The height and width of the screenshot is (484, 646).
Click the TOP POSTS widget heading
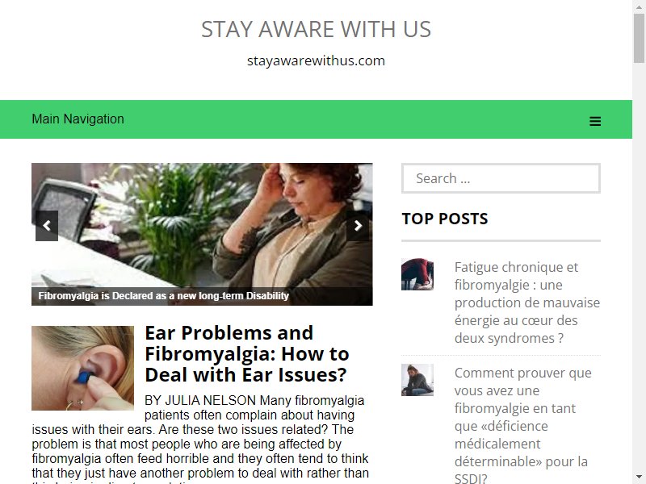pyautogui.click(x=445, y=219)
